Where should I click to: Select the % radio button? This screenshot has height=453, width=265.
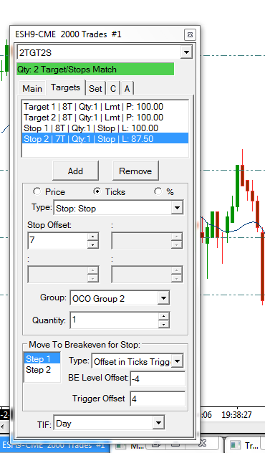click(x=158, y=191)
